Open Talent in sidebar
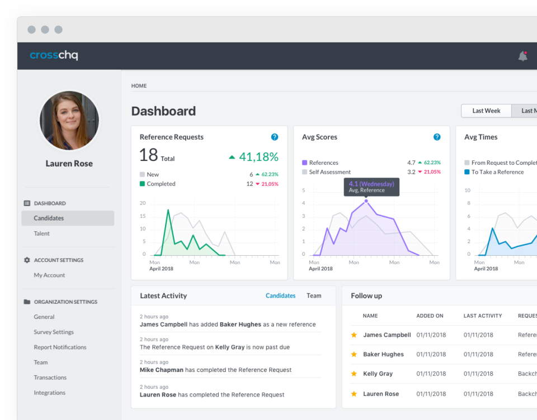The width and height of the screenshot is (537, 420). pyautogui.click(x=41, y=233)
